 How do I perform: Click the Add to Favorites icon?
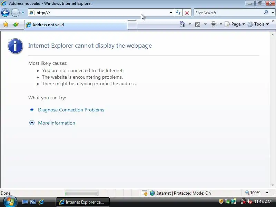(x=16, y=24)
